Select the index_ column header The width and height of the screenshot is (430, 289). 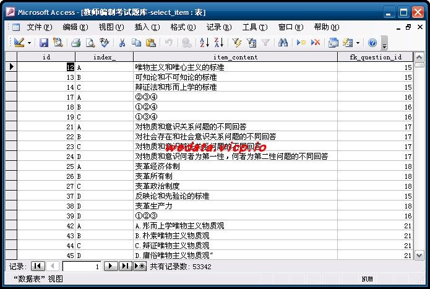[104, 57]
